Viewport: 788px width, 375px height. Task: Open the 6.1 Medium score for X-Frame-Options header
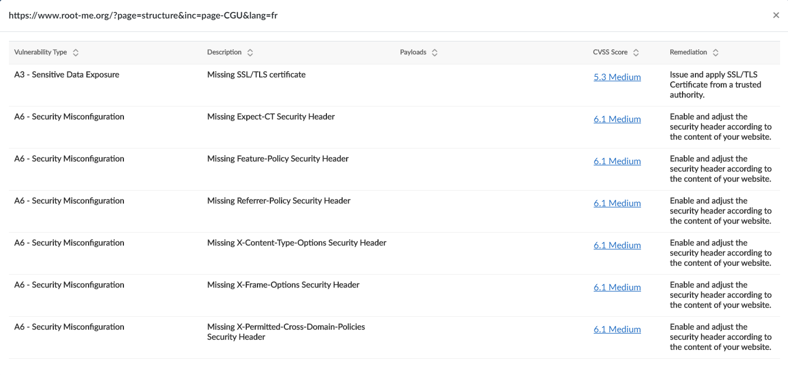coord(617,287)
